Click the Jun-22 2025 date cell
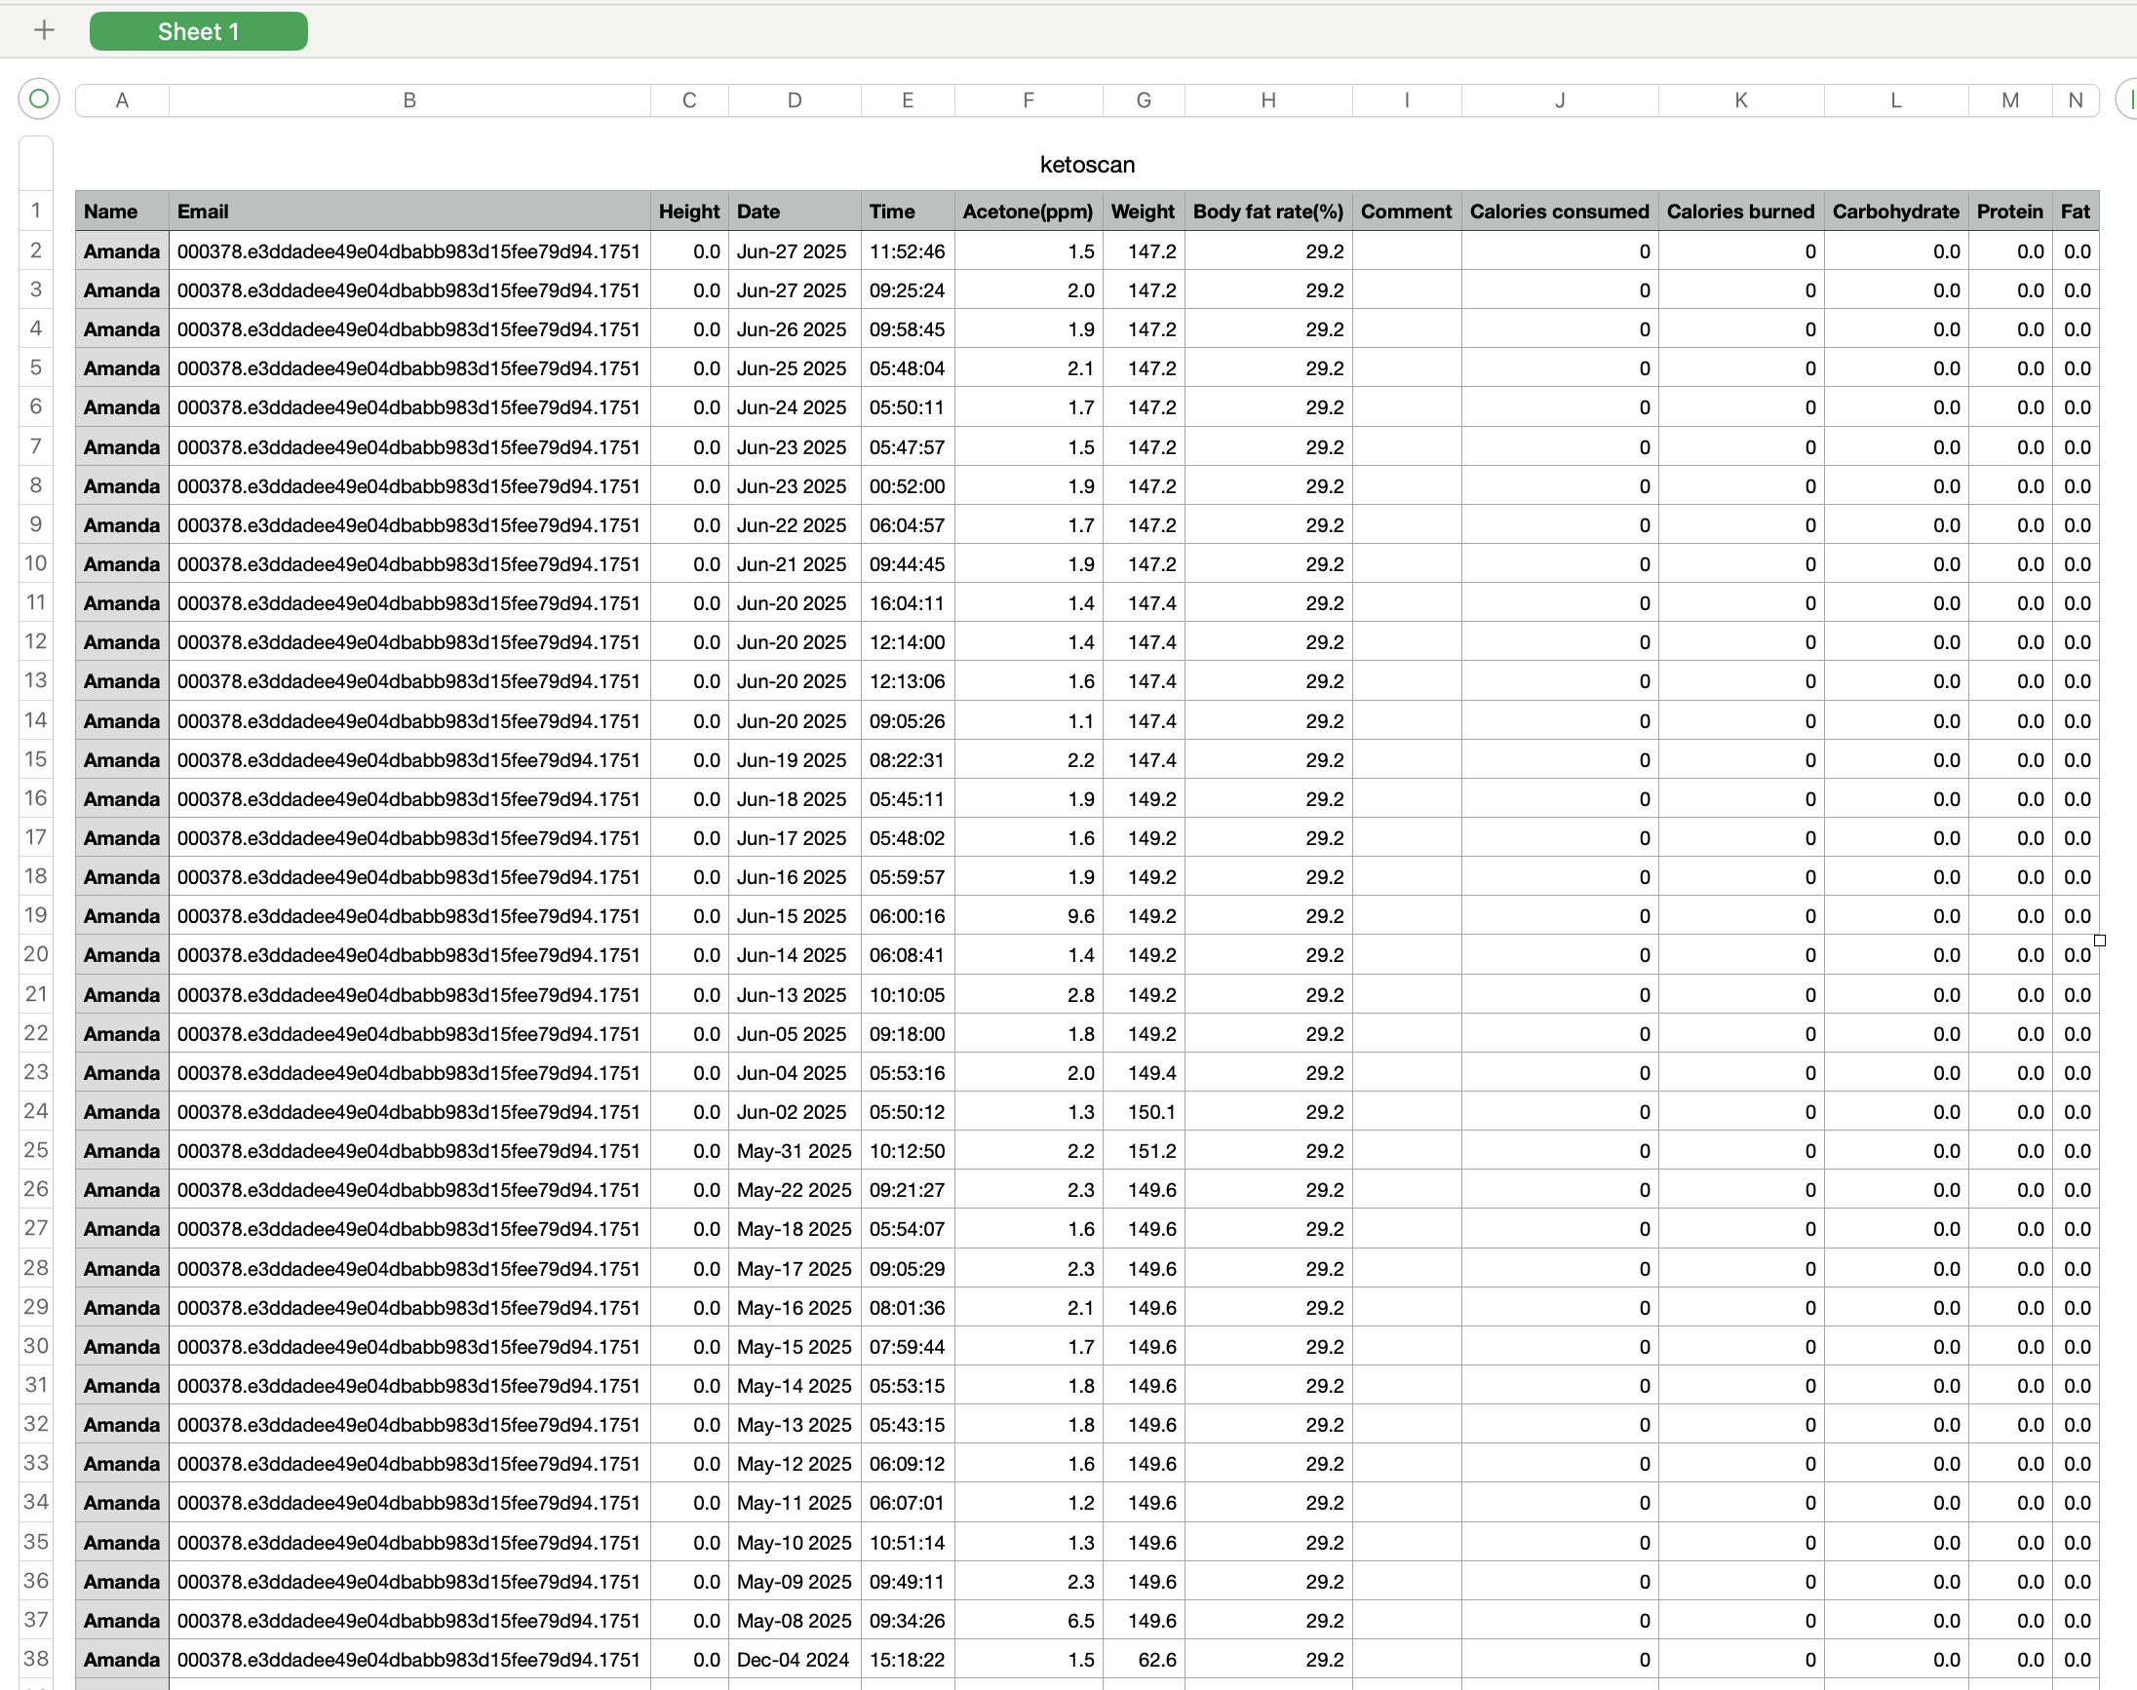This screenshot has width=2137, height=1690. (795, 525)
